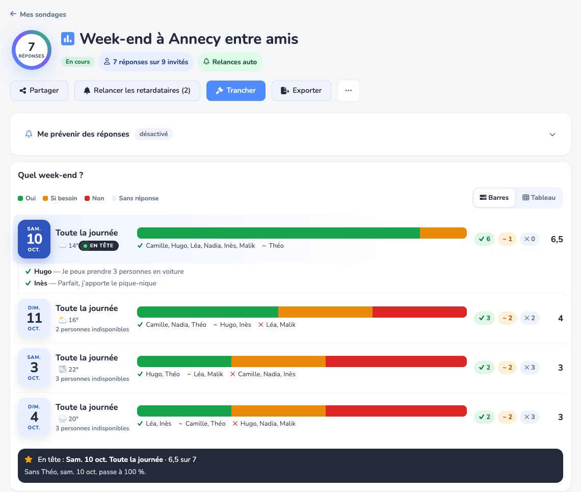Click the Trancher button
581x492 pixels.
[x=235, y=90]
